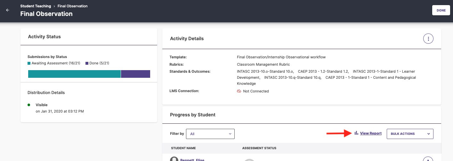Screen dimensions: 453x161
Task: Click the teal Awaiting Assessment bar segment
Action: 74,74
